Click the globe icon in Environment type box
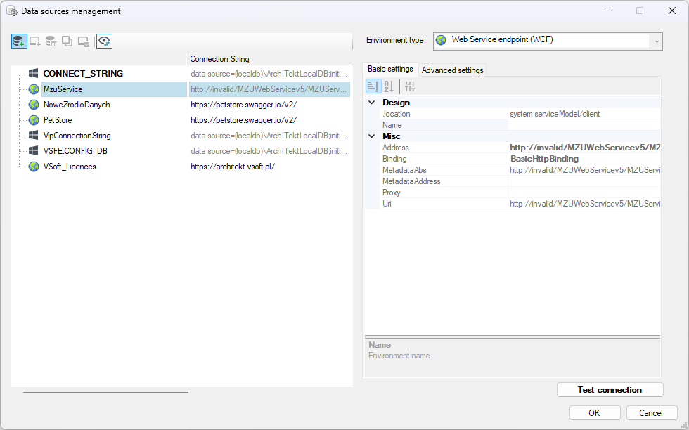 (442, 41)
